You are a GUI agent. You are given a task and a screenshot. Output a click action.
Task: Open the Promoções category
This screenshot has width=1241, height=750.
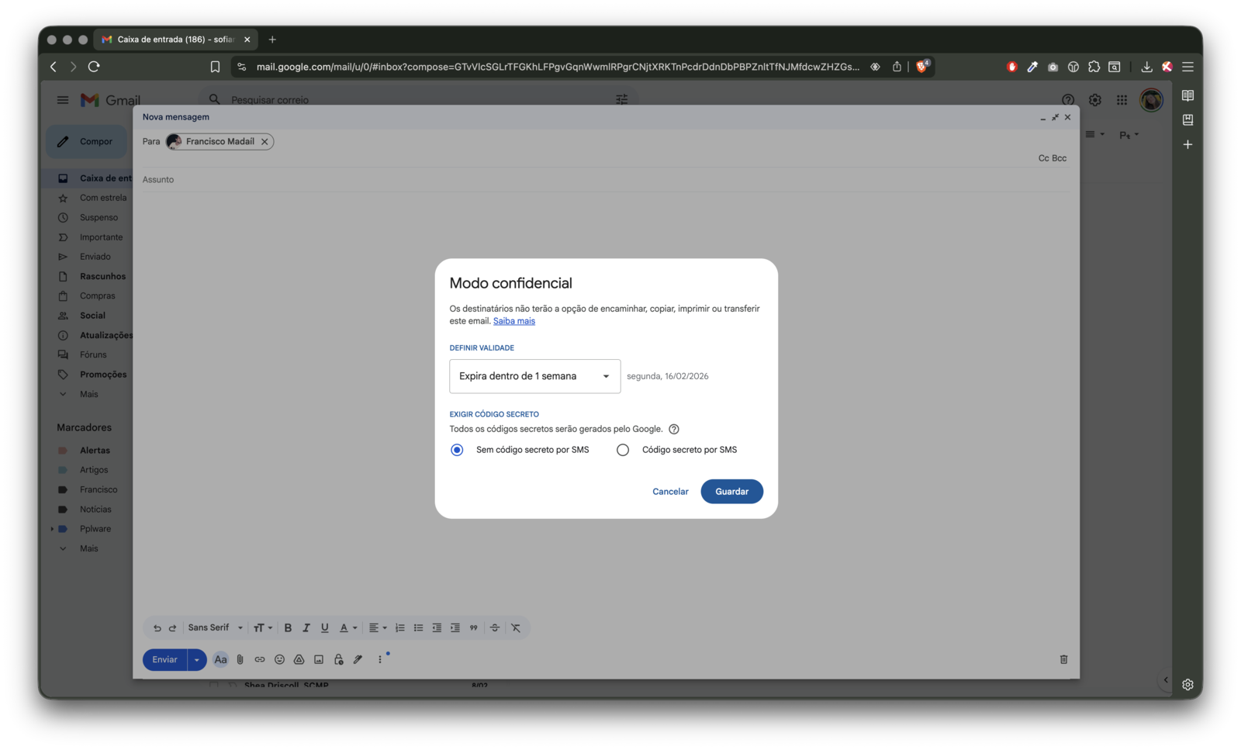pyautogui.click(x=103, y=375)
